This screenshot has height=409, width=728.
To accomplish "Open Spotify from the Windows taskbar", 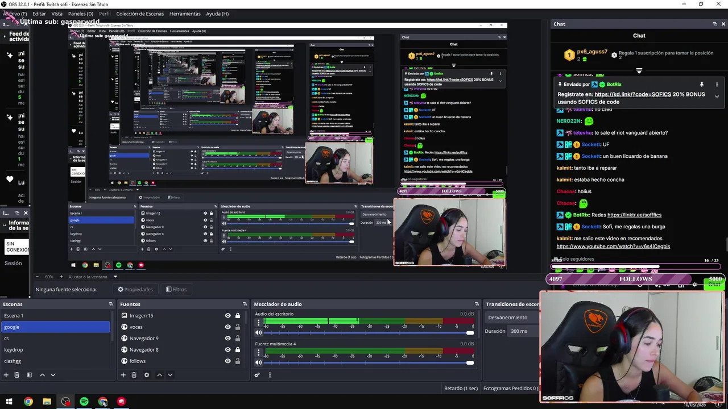I will 84,402.
